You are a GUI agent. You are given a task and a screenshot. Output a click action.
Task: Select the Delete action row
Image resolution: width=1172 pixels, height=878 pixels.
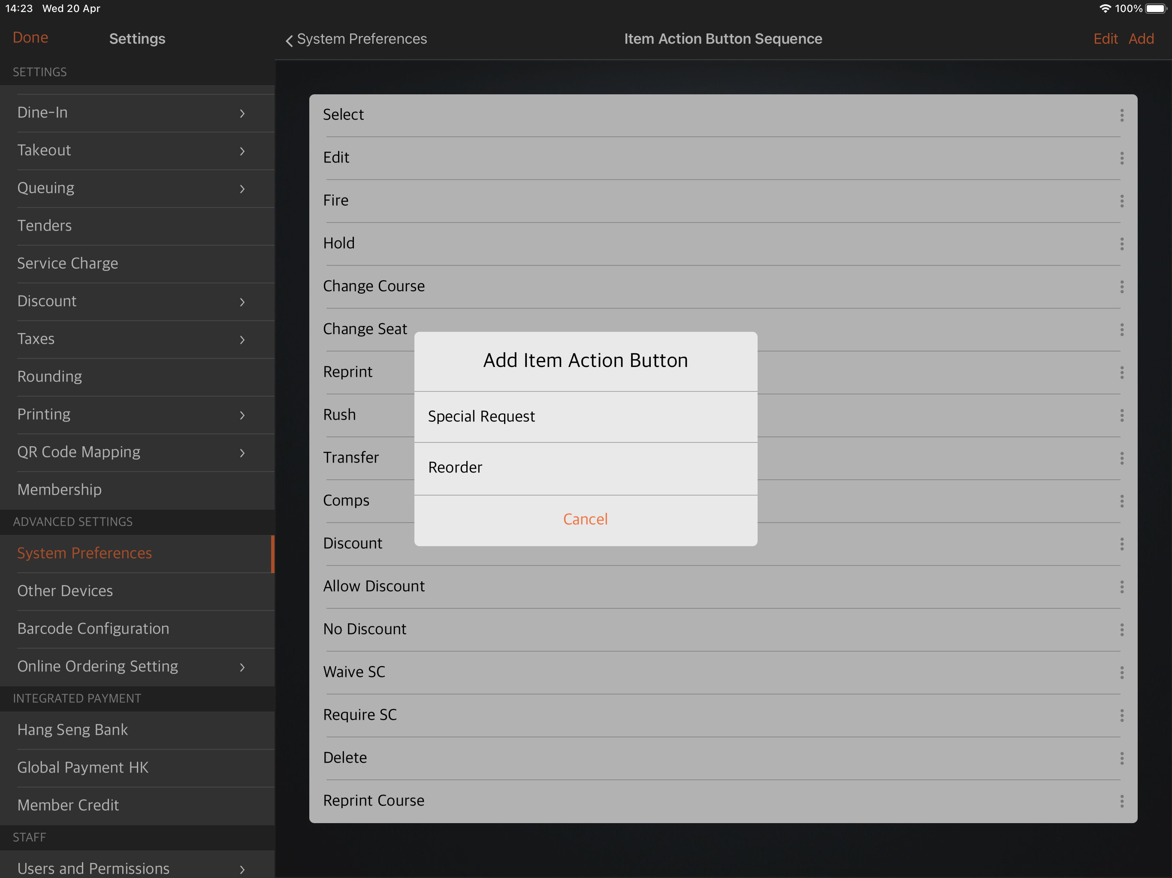coord(723,758)
